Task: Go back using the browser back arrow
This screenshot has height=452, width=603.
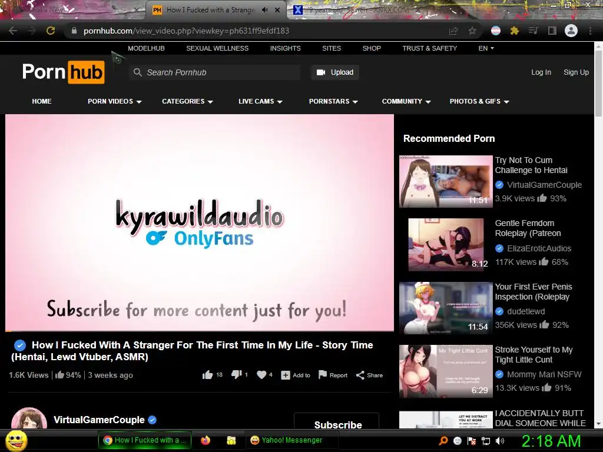Action: click(x=13, y=31)
